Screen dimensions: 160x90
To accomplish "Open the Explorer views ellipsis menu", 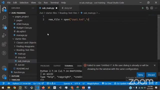I will click(x=33, y=8).
